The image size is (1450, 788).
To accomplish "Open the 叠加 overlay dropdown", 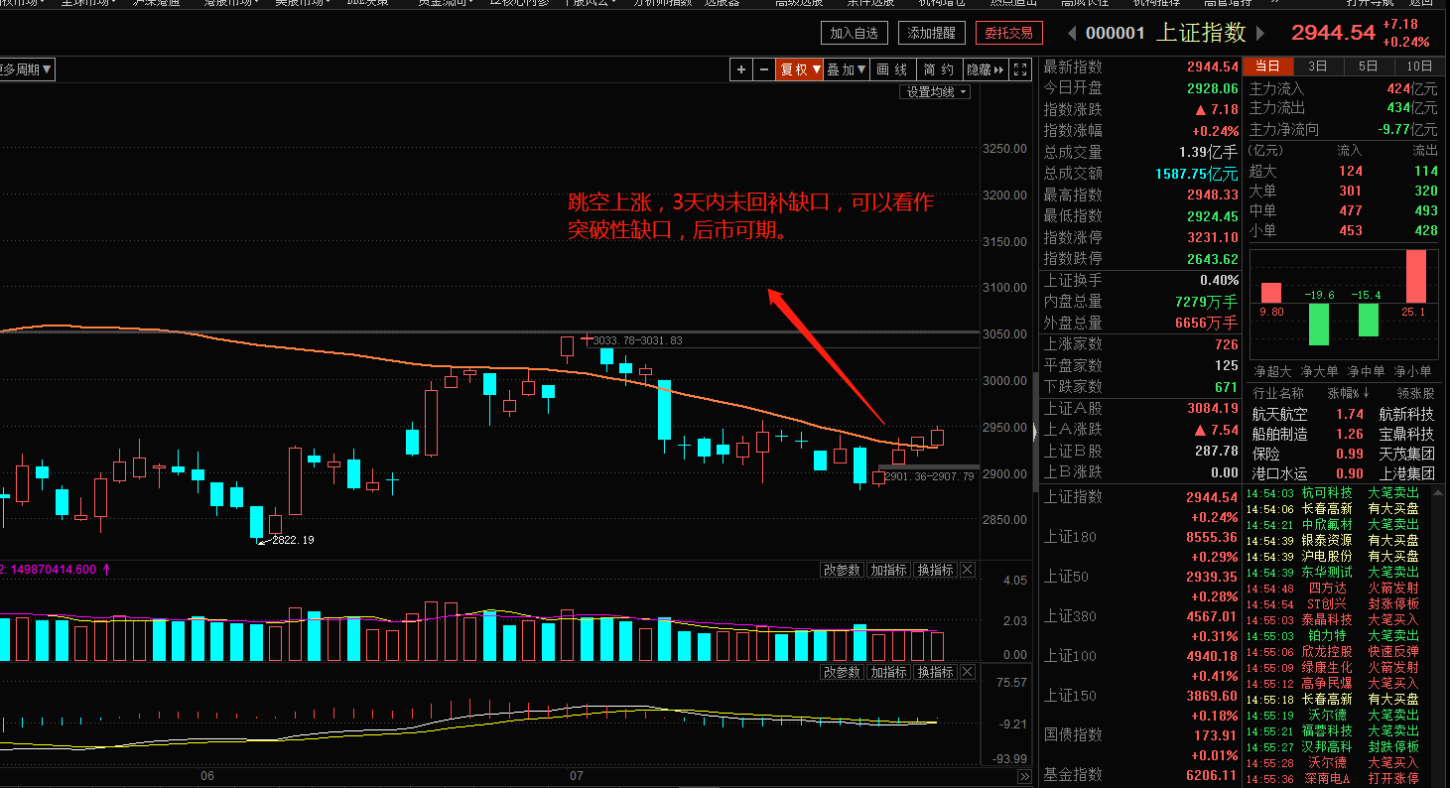I will 848,69.
